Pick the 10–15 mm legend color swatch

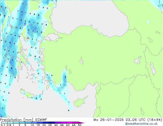[34, 123]
